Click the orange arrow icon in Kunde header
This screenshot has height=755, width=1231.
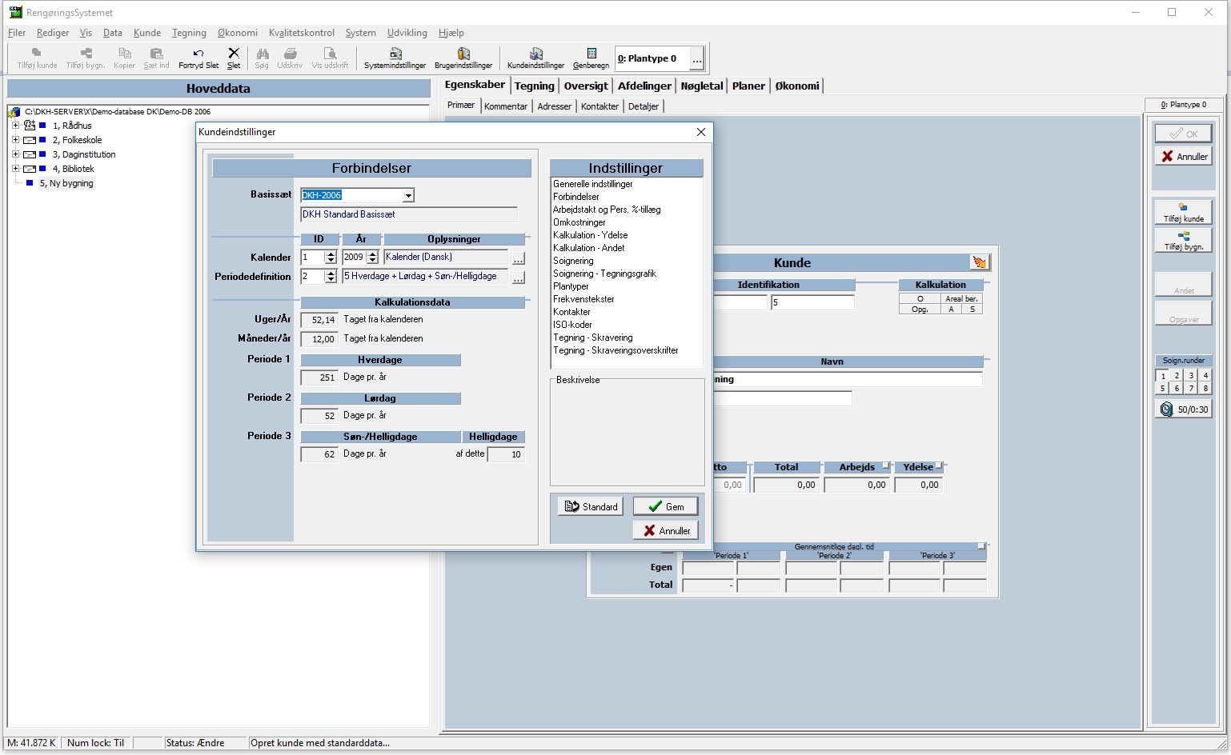coord(980,262)
